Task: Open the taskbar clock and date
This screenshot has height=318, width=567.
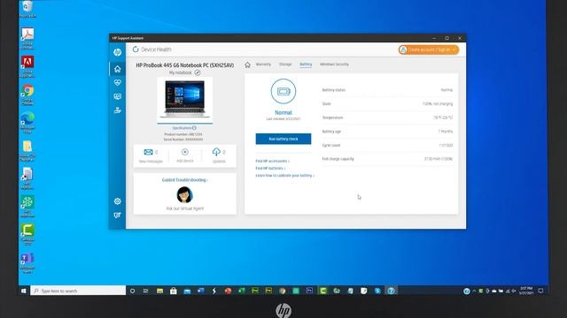Action: click(x=526, y=291)
